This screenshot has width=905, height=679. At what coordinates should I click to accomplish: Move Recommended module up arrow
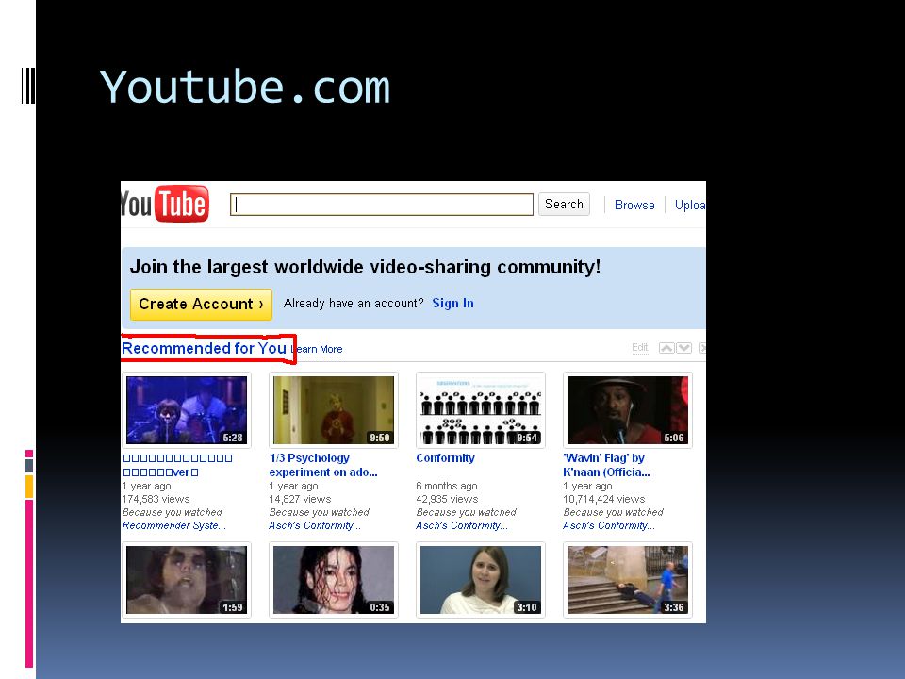coord(666,348)
